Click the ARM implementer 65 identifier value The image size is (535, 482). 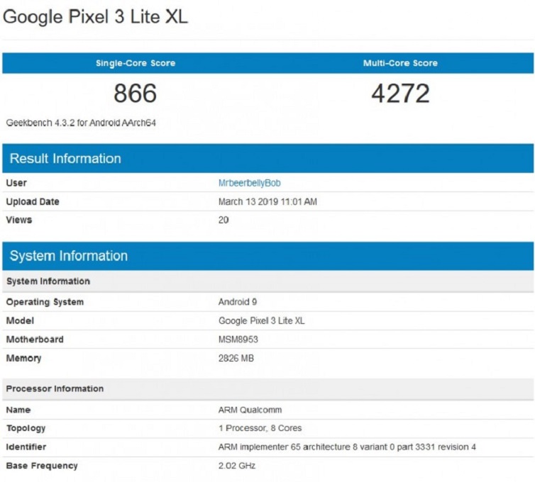click(347, 447)
